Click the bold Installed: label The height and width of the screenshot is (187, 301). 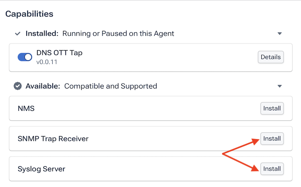42,33
